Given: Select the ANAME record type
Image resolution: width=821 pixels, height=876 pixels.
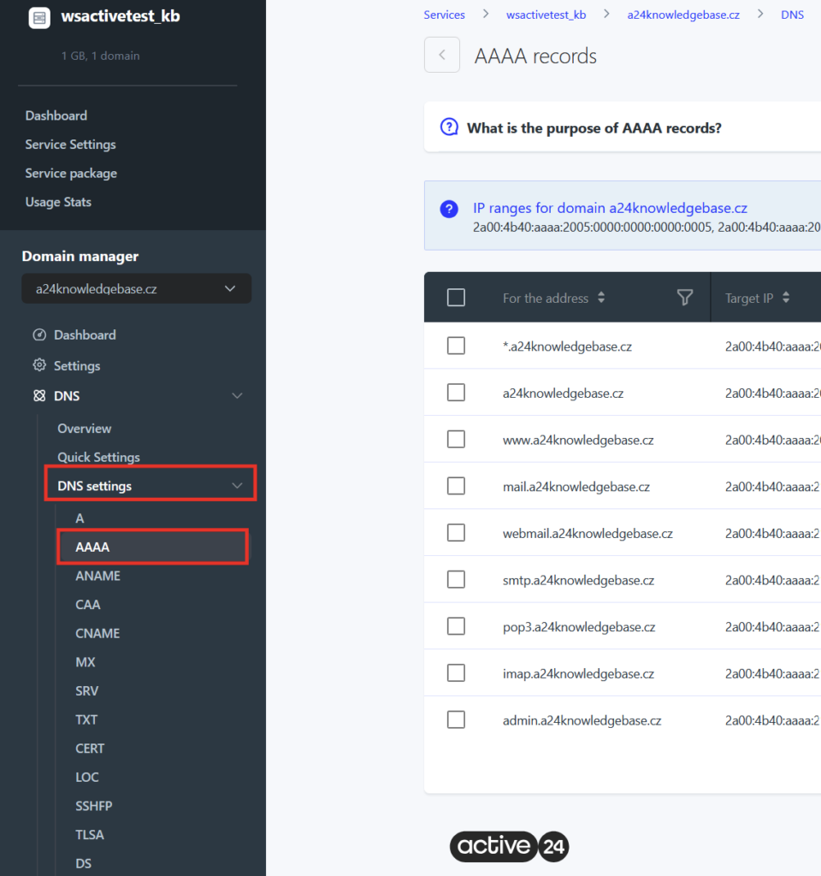Looking at the screenshot, I should (97, 576).
